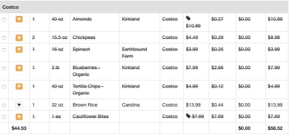Click cart icon for Tortilla Chips - Organic
This screenshot has width=289, height=134.
click(19, 87)
